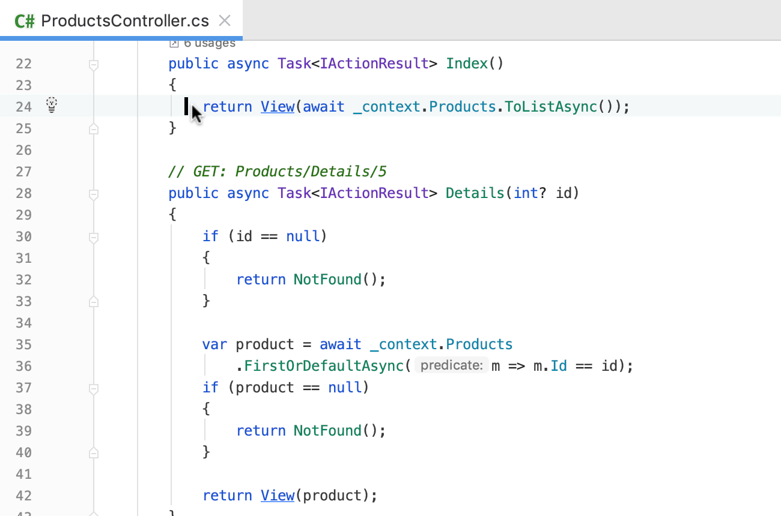Click the fold end marker at line 25

(x=94, y=128)
